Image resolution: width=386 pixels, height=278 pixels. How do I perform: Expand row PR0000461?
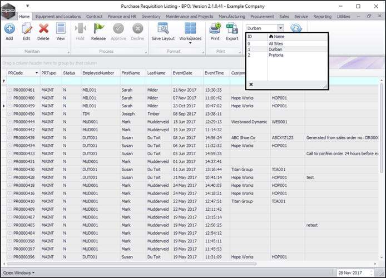click(9, 90)
